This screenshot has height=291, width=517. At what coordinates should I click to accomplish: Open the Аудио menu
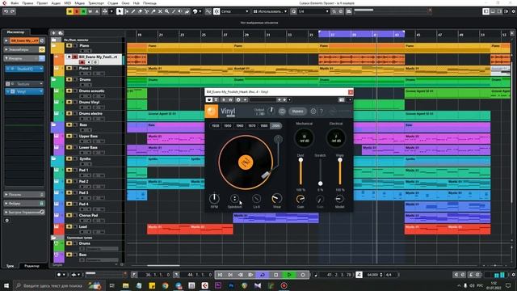coord(56,3)
